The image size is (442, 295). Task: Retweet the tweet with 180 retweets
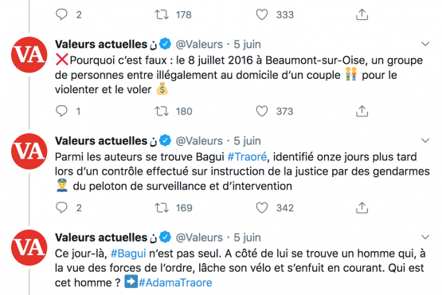162,111
